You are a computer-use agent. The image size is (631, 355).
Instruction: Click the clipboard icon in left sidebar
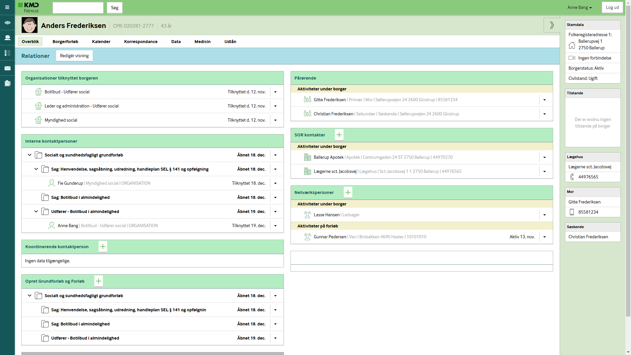point(7,83)
